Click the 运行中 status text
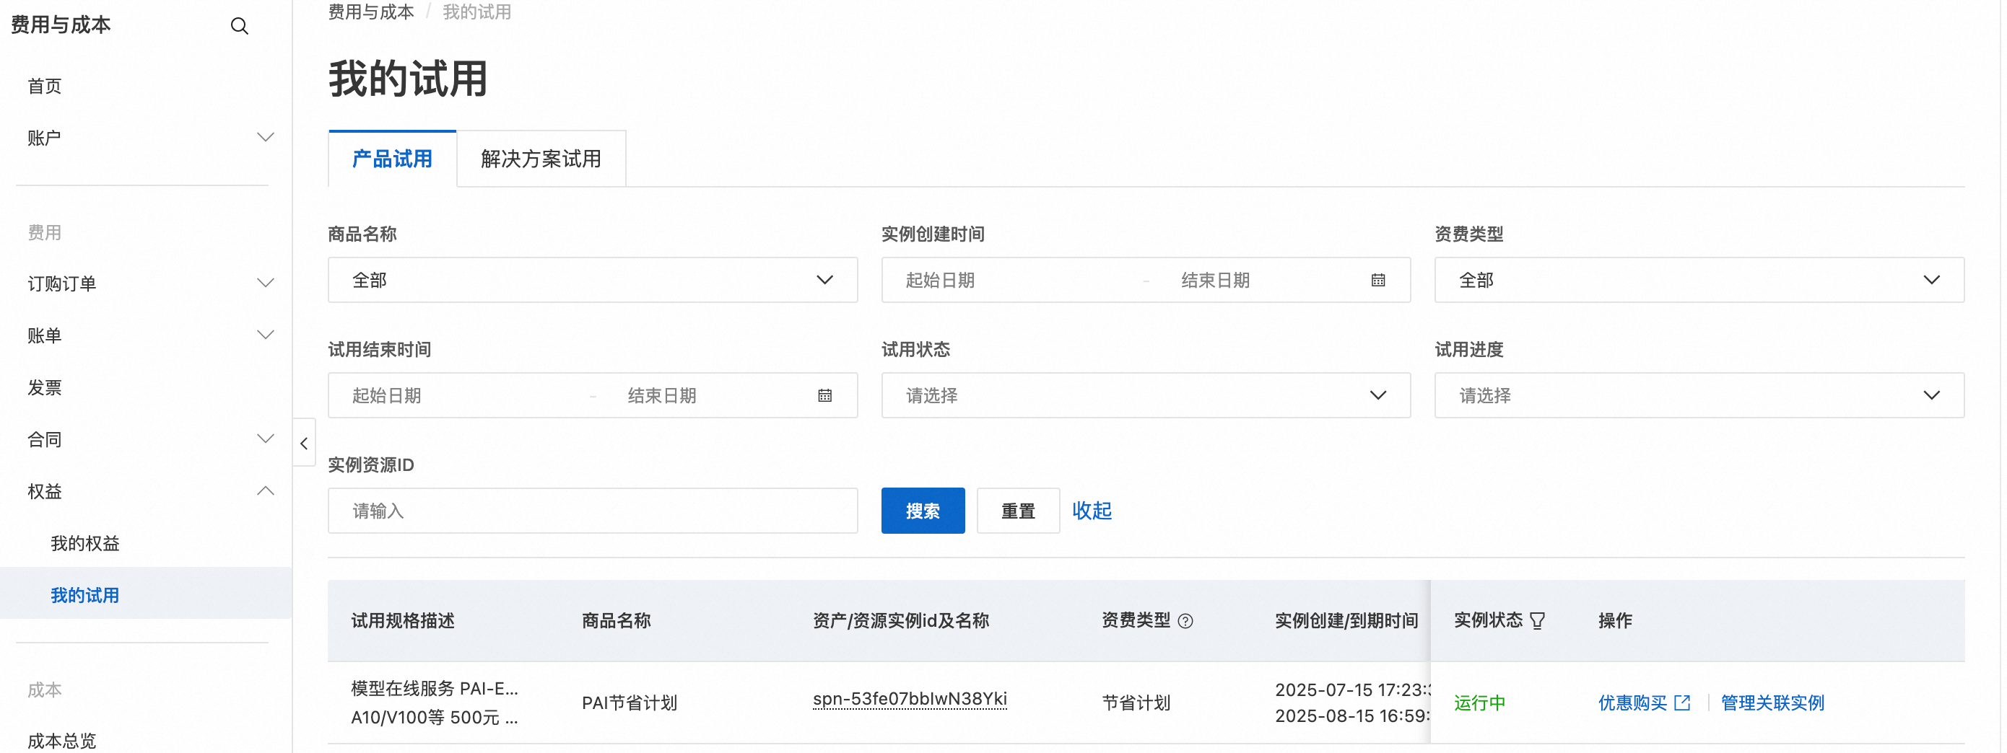The height and width of the screenshot is (753, 2007). 1479,703
